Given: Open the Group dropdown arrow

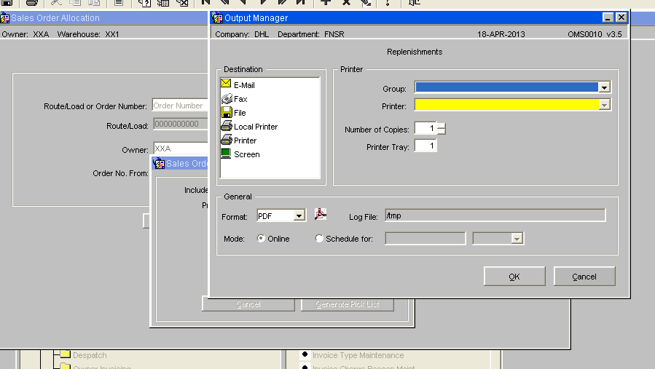Looking at the screenshot, I should (604, 87).
